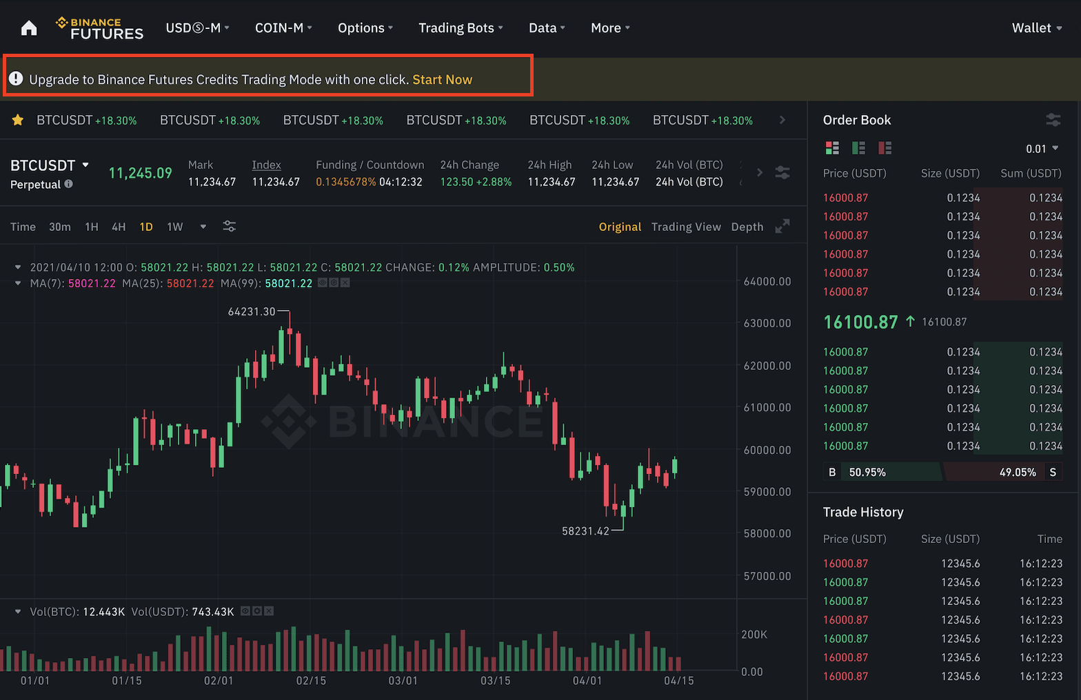Open chart indicator settings icon beside the interval list
Screen dimensions: 1081x700
230,227
